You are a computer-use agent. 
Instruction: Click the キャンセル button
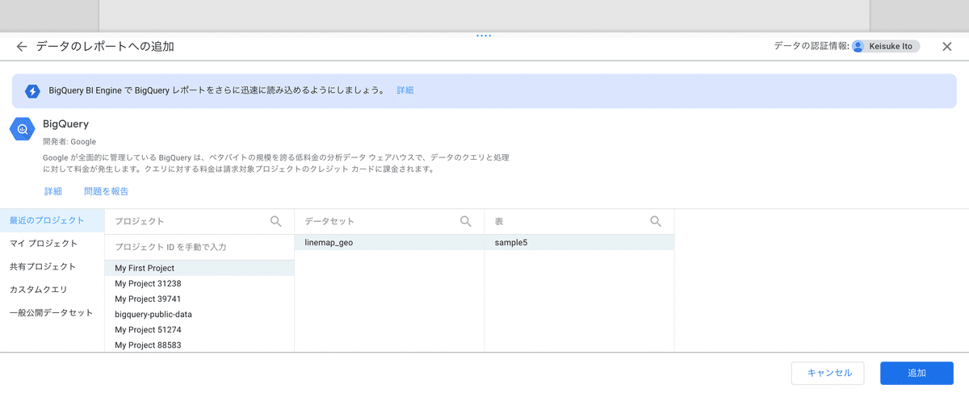coord(828,373)
